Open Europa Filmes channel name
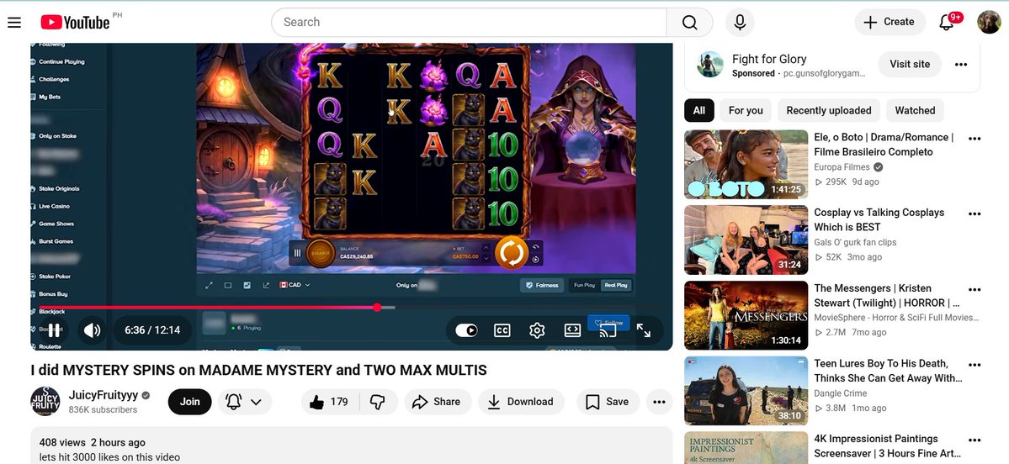The width and height of the screenshot is (1009, 464). (842, 167)
